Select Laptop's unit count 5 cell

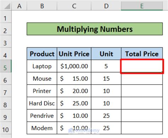[106, 66]
